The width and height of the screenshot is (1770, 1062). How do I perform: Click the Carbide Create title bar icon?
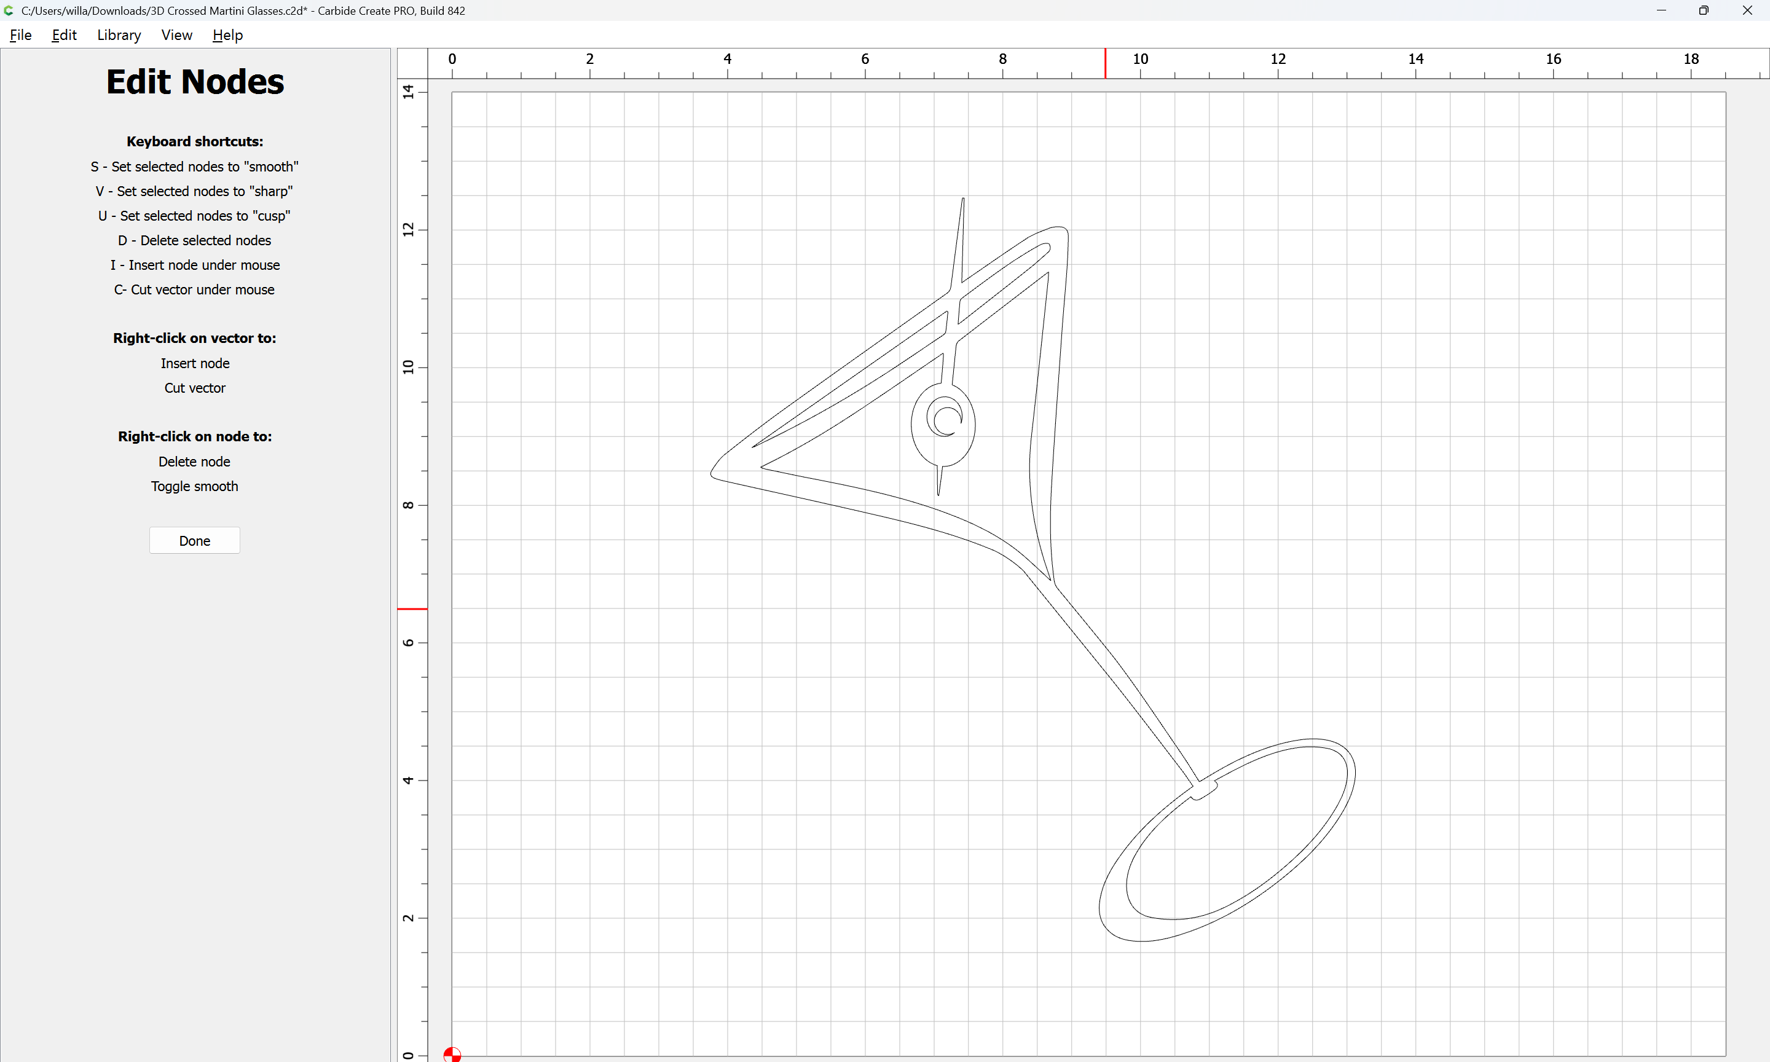(x=9, y=10)
